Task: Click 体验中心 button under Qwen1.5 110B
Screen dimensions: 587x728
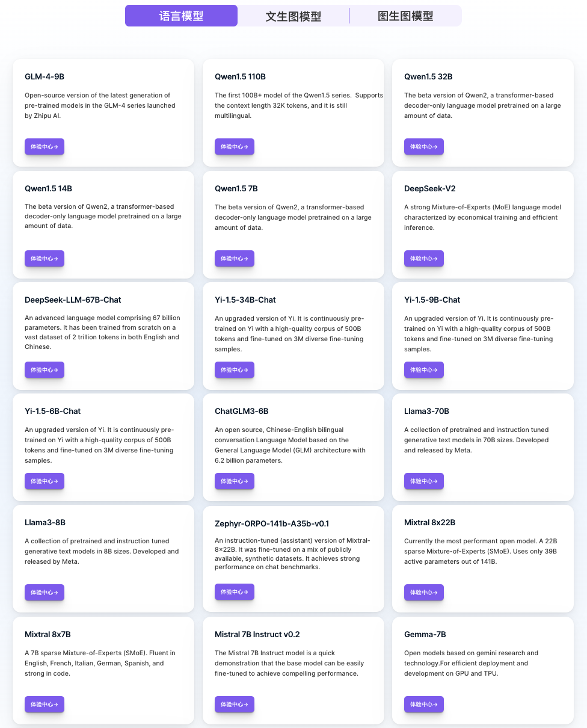Action: click(235, 147)
